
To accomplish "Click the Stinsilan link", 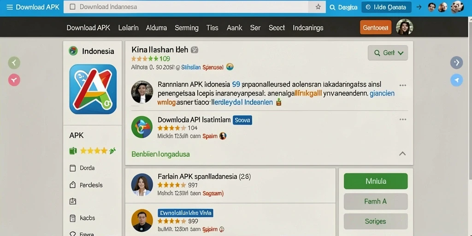I will click(191, 67).
